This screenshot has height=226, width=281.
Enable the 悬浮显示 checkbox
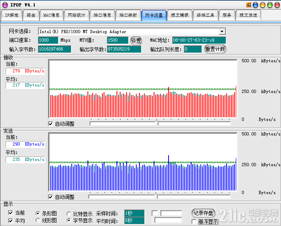pyautogui.click(x=194, y=222)
